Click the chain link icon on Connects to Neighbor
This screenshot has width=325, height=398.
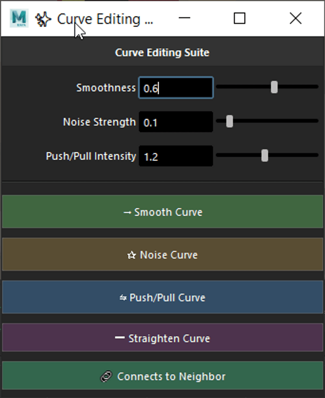click(106, 377)
